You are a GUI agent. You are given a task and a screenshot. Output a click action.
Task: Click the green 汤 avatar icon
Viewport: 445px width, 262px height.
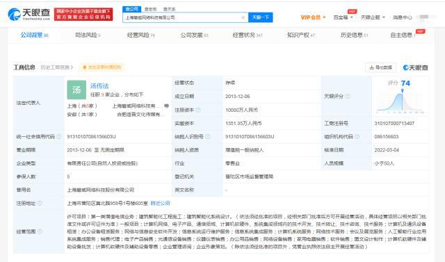point(76,90)
